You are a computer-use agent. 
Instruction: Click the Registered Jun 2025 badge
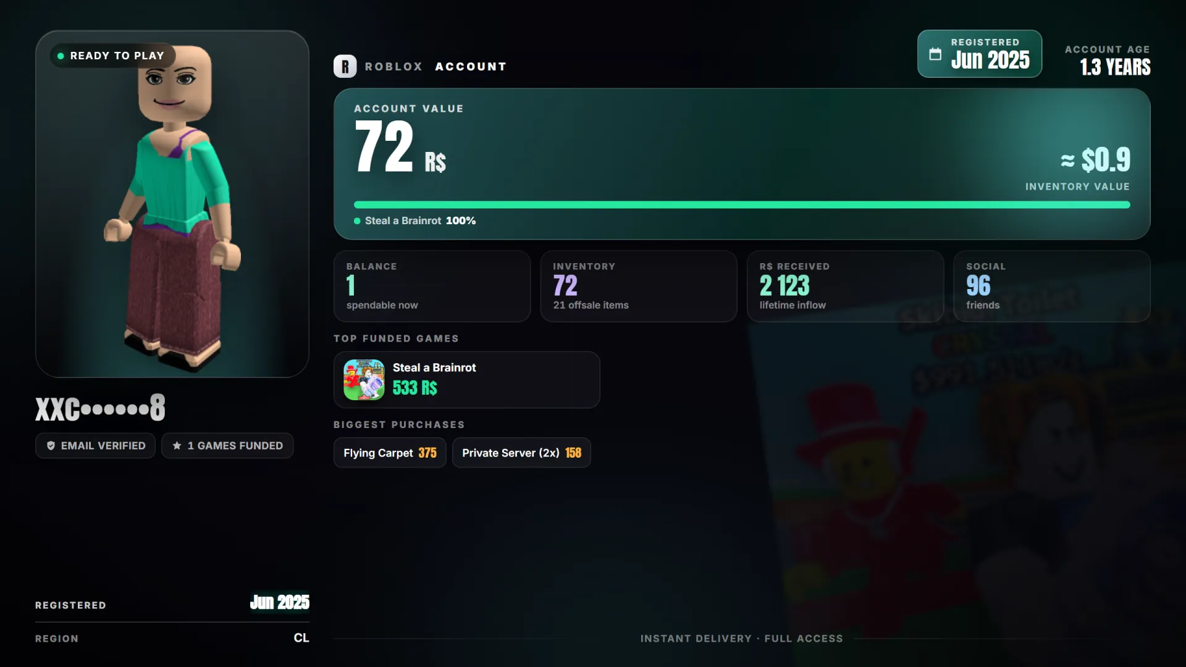pyautogui.click(x=979, y=54)
